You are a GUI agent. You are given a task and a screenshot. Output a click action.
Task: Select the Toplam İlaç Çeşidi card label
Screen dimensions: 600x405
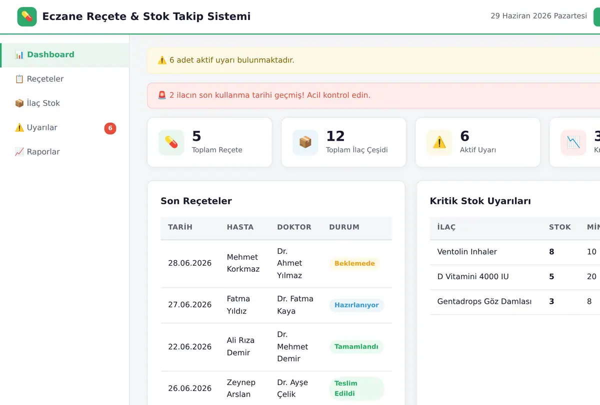357,150
